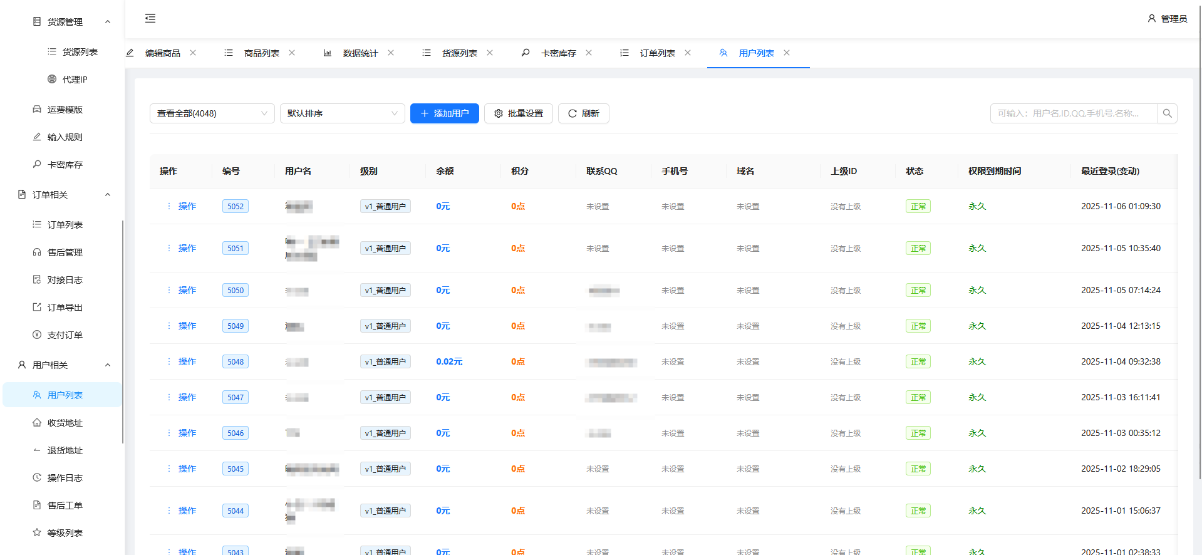Open the three-dot action menu for user 5052
1202x555 pixels.
[169, 206]
